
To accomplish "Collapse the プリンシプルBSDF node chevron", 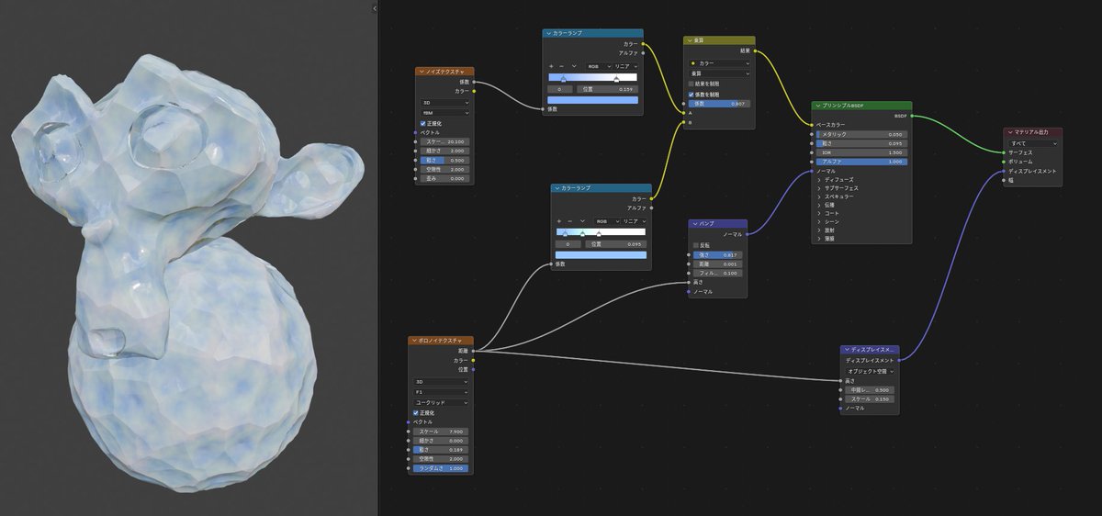I will click(x=817, y=106).
